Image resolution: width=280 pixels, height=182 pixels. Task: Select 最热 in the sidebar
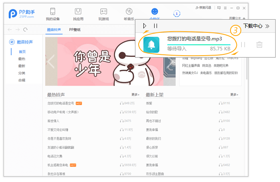pos(22,59)
